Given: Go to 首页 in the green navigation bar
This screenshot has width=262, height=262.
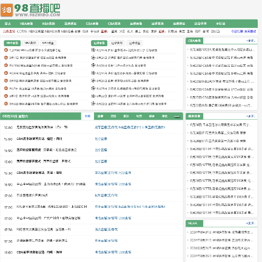Looking at the screenshot, I should (7, 24).
